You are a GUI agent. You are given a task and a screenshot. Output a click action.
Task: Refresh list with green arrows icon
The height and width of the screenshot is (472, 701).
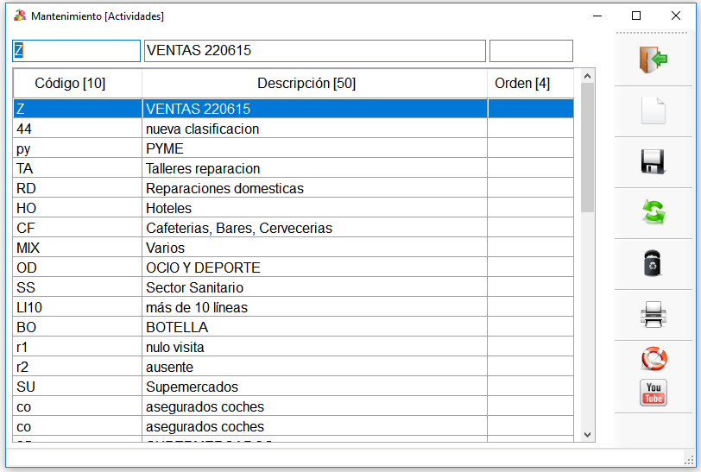tap(654, 212)
